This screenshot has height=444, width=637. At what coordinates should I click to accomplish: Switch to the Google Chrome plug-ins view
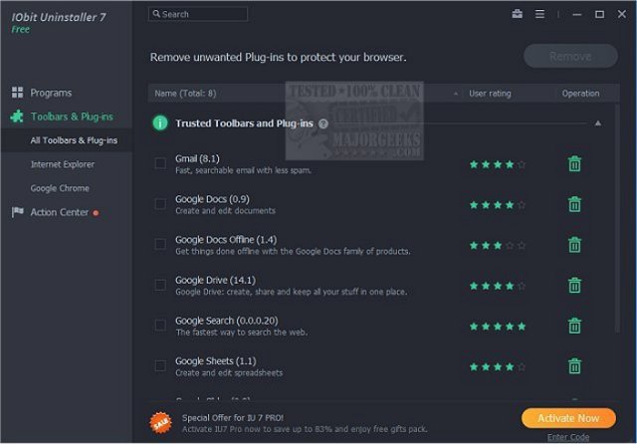coord(60,188)
